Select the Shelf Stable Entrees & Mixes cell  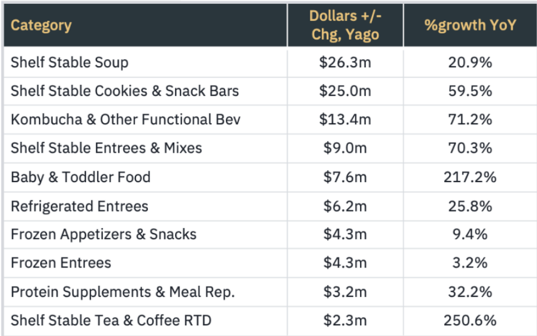point(107,148)
